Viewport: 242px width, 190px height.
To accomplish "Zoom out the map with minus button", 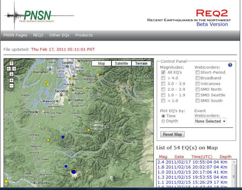I will 11,85.
